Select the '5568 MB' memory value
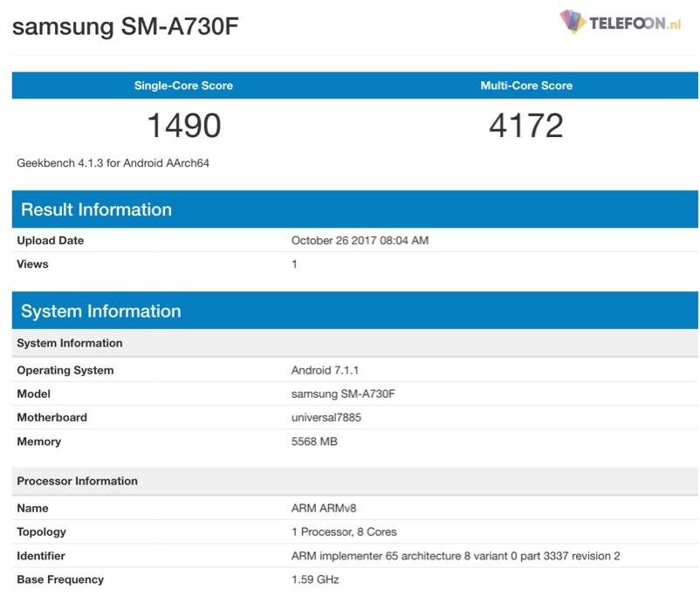The image size is (700, 603). [x=314, y=442]
